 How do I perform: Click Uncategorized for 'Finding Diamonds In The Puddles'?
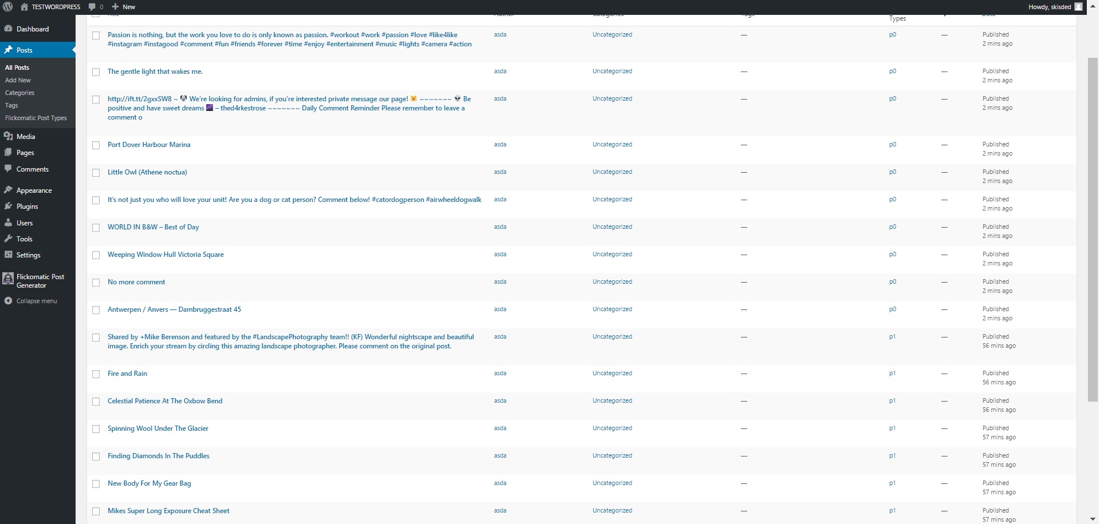(x=612, y=455)
